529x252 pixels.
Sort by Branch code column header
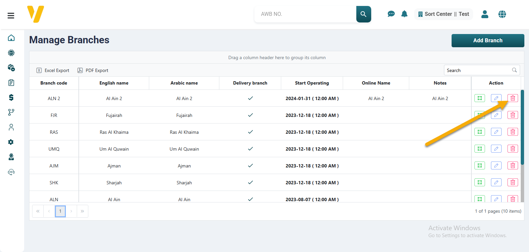coord(54,83)
